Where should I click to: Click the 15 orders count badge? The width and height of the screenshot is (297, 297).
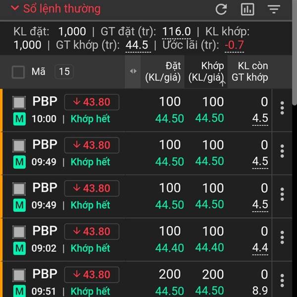pyautogui.click(x=64, y=72)
